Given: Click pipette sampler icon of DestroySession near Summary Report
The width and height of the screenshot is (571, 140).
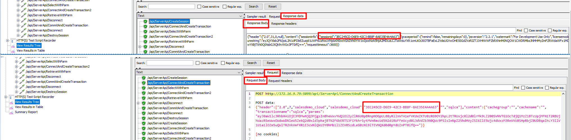Looking at the screenshot, I should click(22, 92).
